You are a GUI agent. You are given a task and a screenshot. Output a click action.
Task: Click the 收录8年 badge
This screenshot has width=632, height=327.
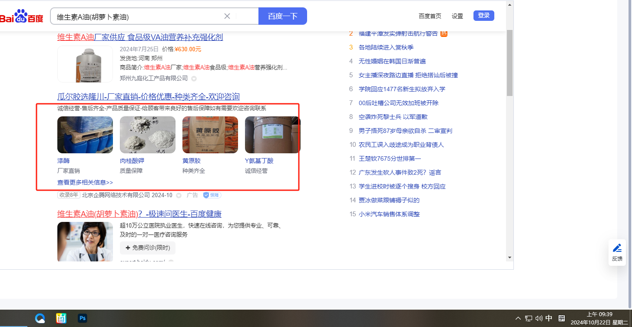pos(69,195)
